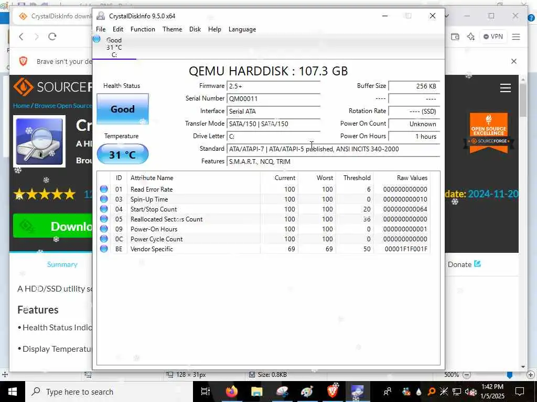This screenshot has width=537, height=402.
Task: Select the Read Error Rate attribute row
Action: click(x=263, y=189)
